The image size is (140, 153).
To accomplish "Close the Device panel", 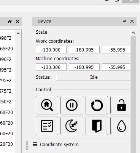I will [x=132, y=22].
